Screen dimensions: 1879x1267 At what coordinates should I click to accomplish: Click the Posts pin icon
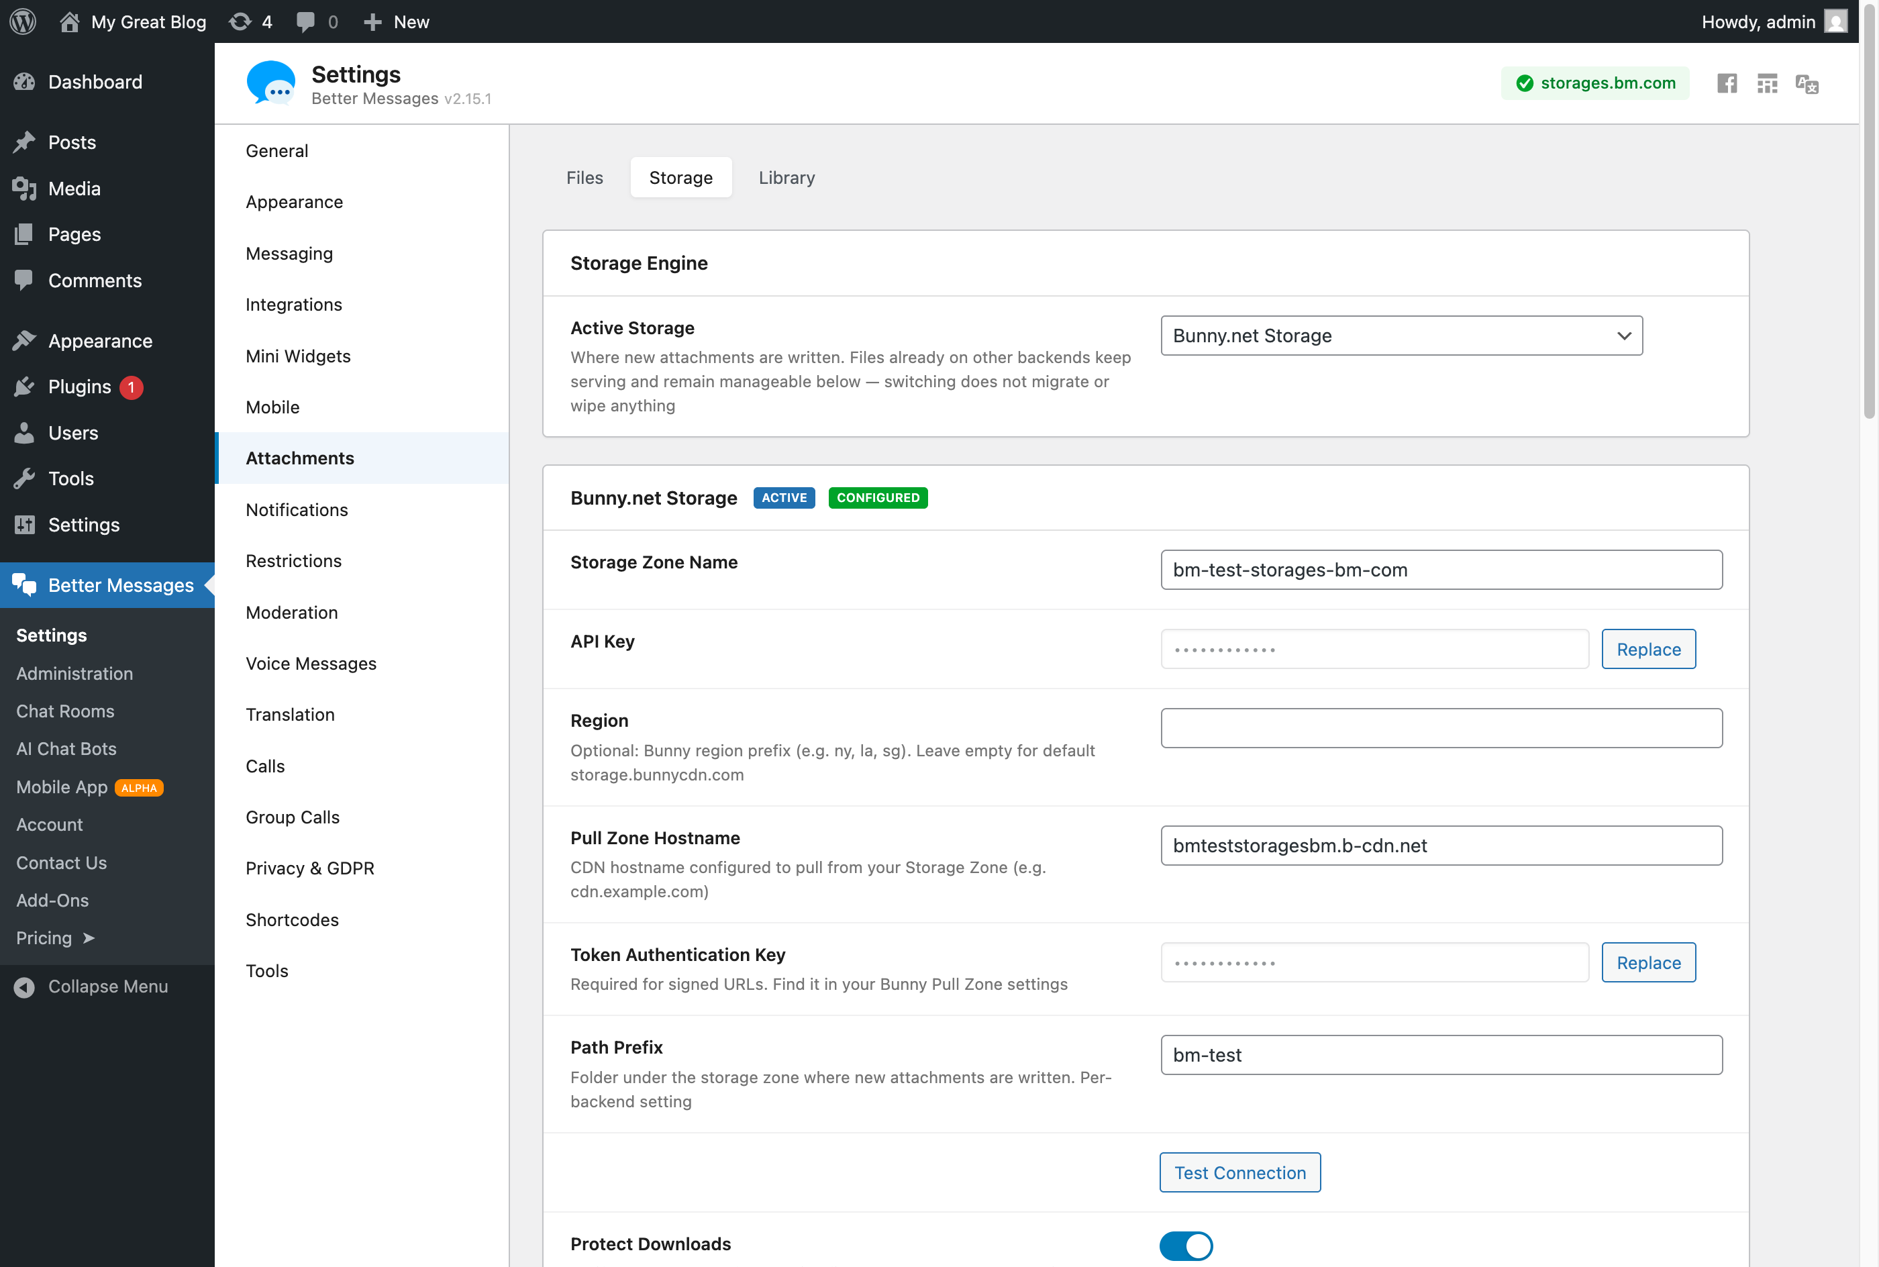point(24,142)
